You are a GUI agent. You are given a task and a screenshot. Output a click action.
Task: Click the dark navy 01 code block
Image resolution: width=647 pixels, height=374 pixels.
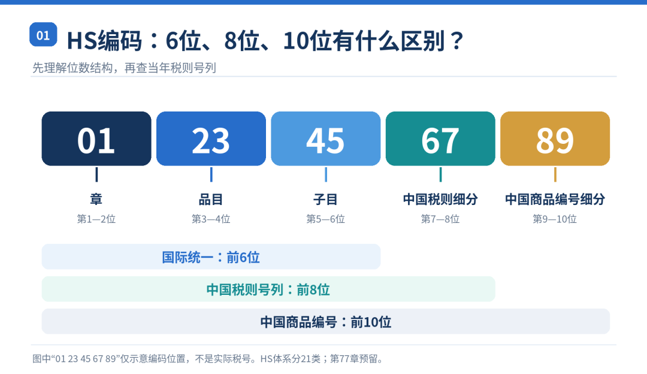point(96,138)
